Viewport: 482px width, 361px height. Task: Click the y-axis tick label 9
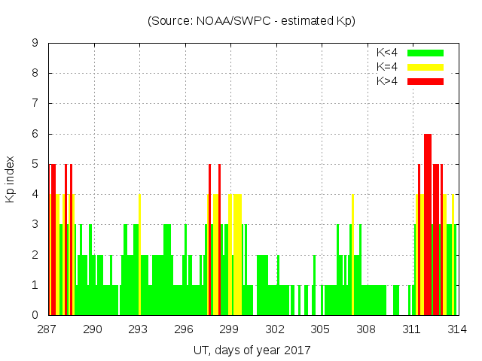(35, 43)
